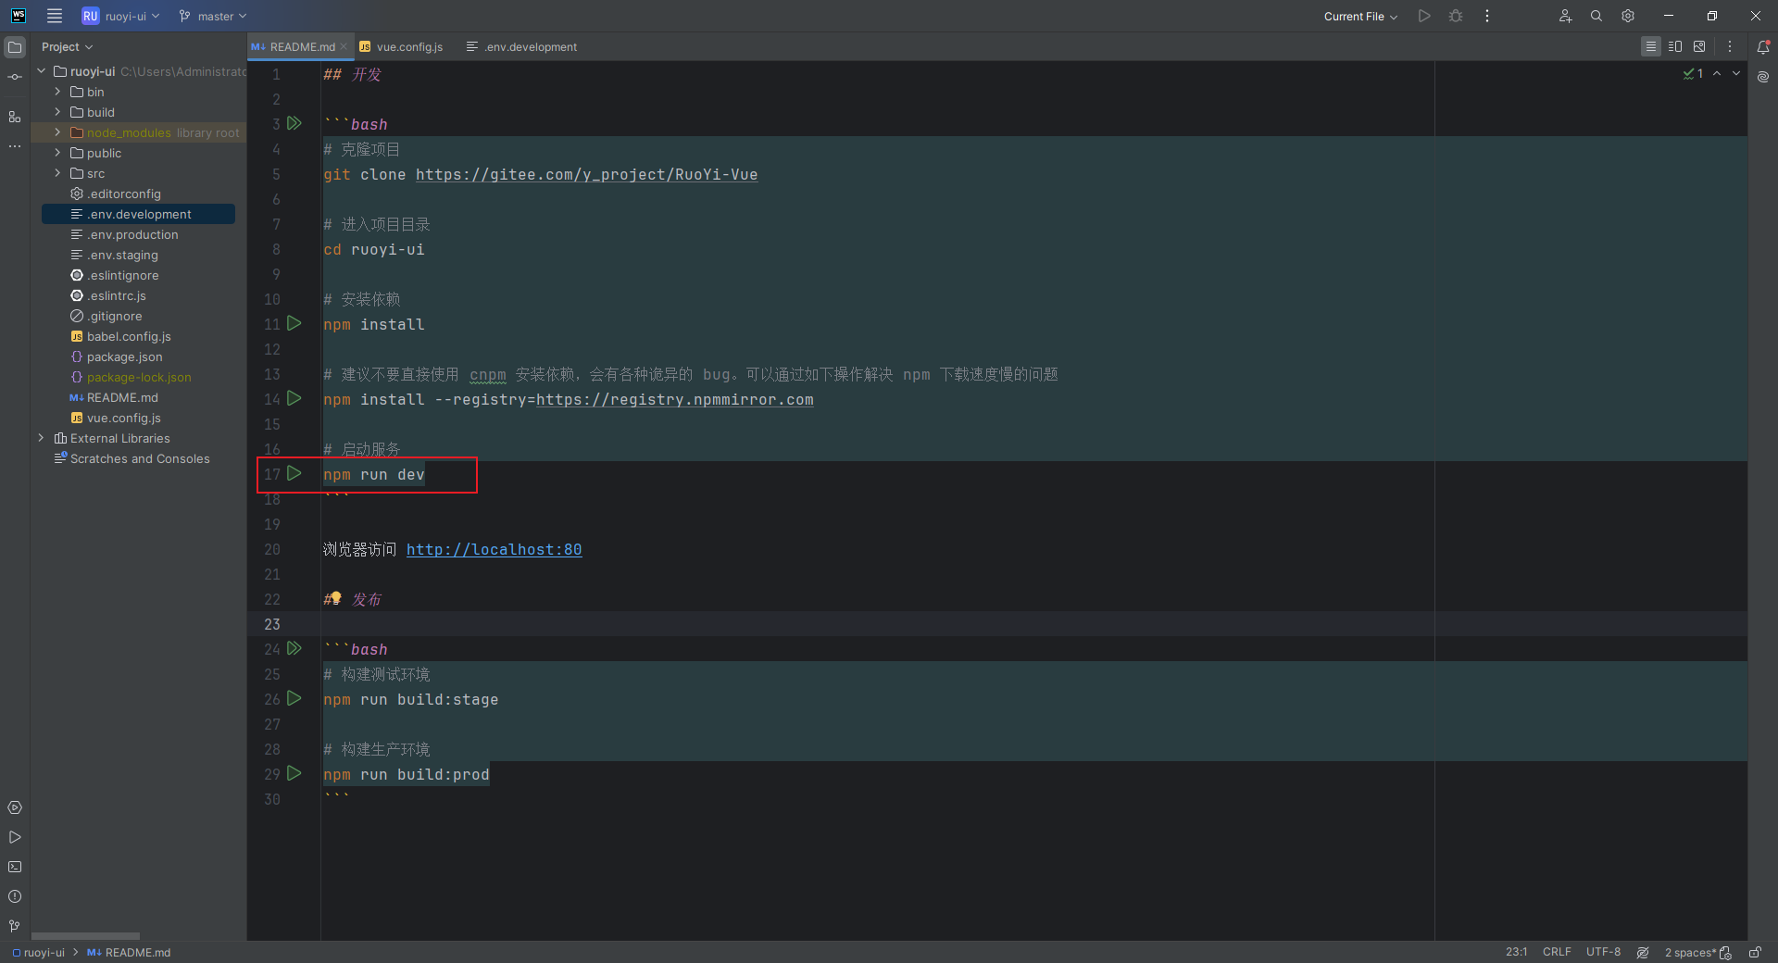Click the Debug bug icon

[1456, 16]
